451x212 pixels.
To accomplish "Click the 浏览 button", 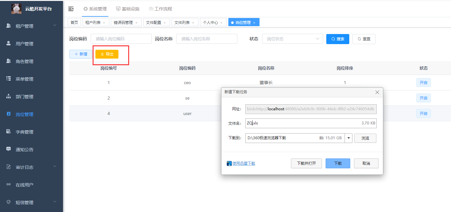I will tap(365, 138).
